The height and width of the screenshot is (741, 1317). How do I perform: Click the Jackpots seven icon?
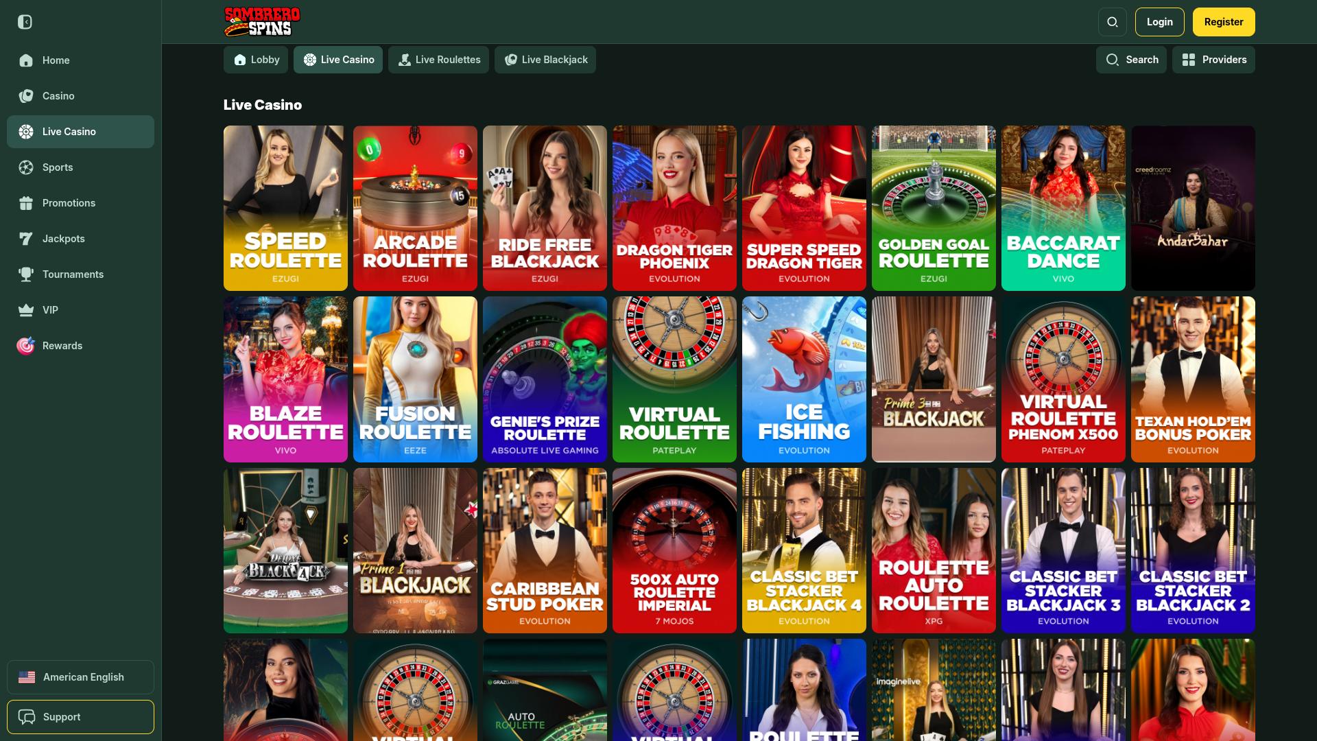point(26,239)
